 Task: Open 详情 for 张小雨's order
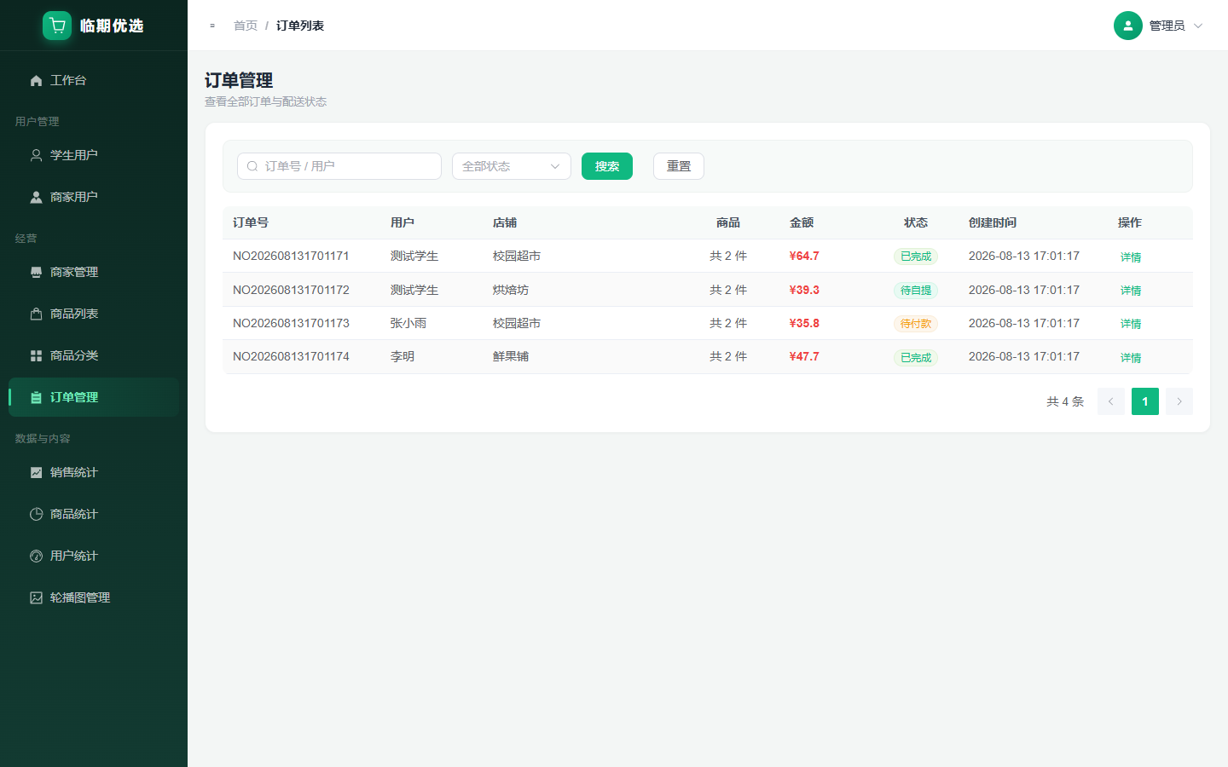tap(1131, 324)
